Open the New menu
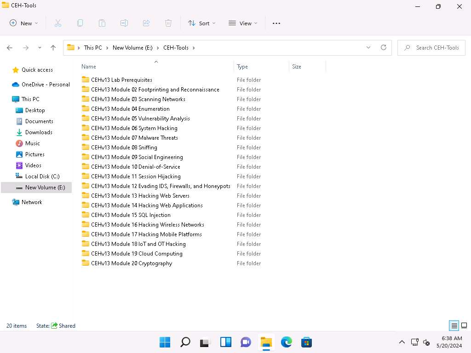This screenshot has width=471, height=353. tap(23, 23)
